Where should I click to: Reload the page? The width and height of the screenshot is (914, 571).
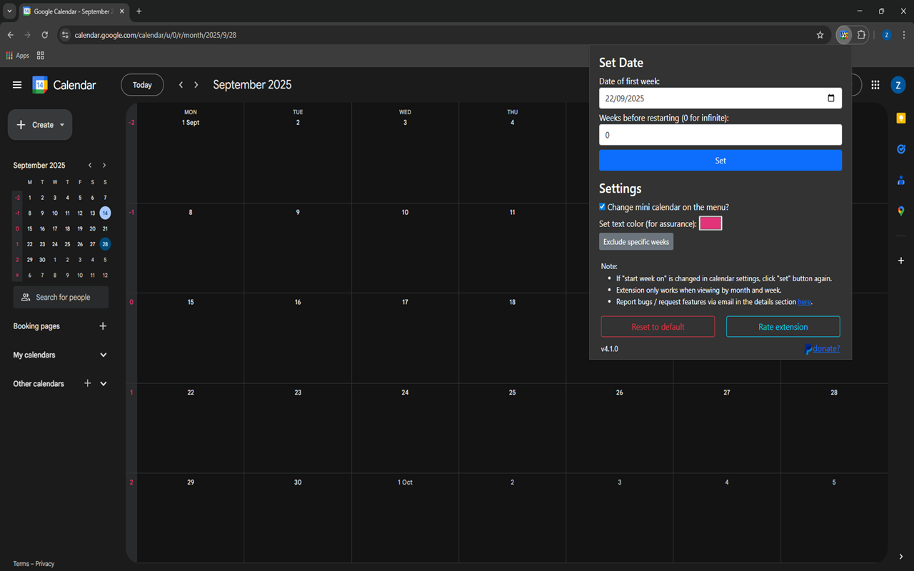pyautogui.click(x=45, y=35)
